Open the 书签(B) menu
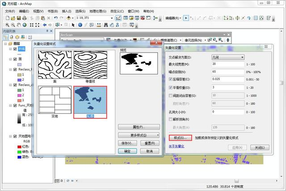The image size is (286, 191). (53, 11)
